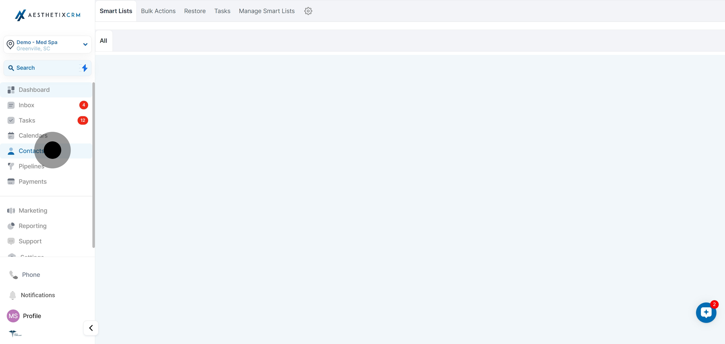Screen dimensions: 725x344
Task: Click the HIPAA compliant badge icon
Action: pyautogui.click(x=15, y=334)
